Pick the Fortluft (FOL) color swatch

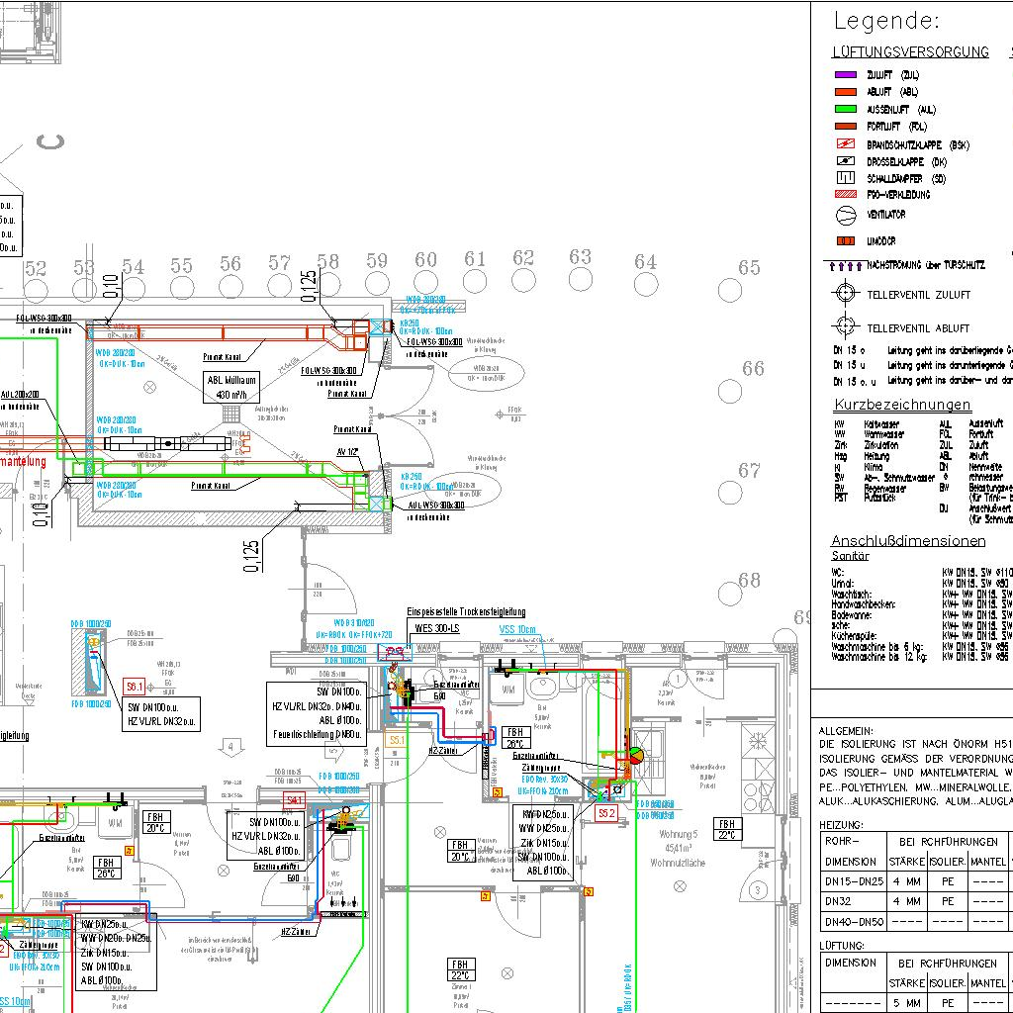(x=845, y=127)
